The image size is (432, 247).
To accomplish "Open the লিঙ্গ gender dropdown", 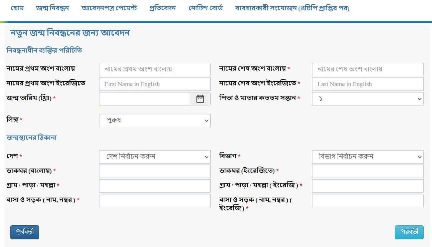I will pos(155,120).
